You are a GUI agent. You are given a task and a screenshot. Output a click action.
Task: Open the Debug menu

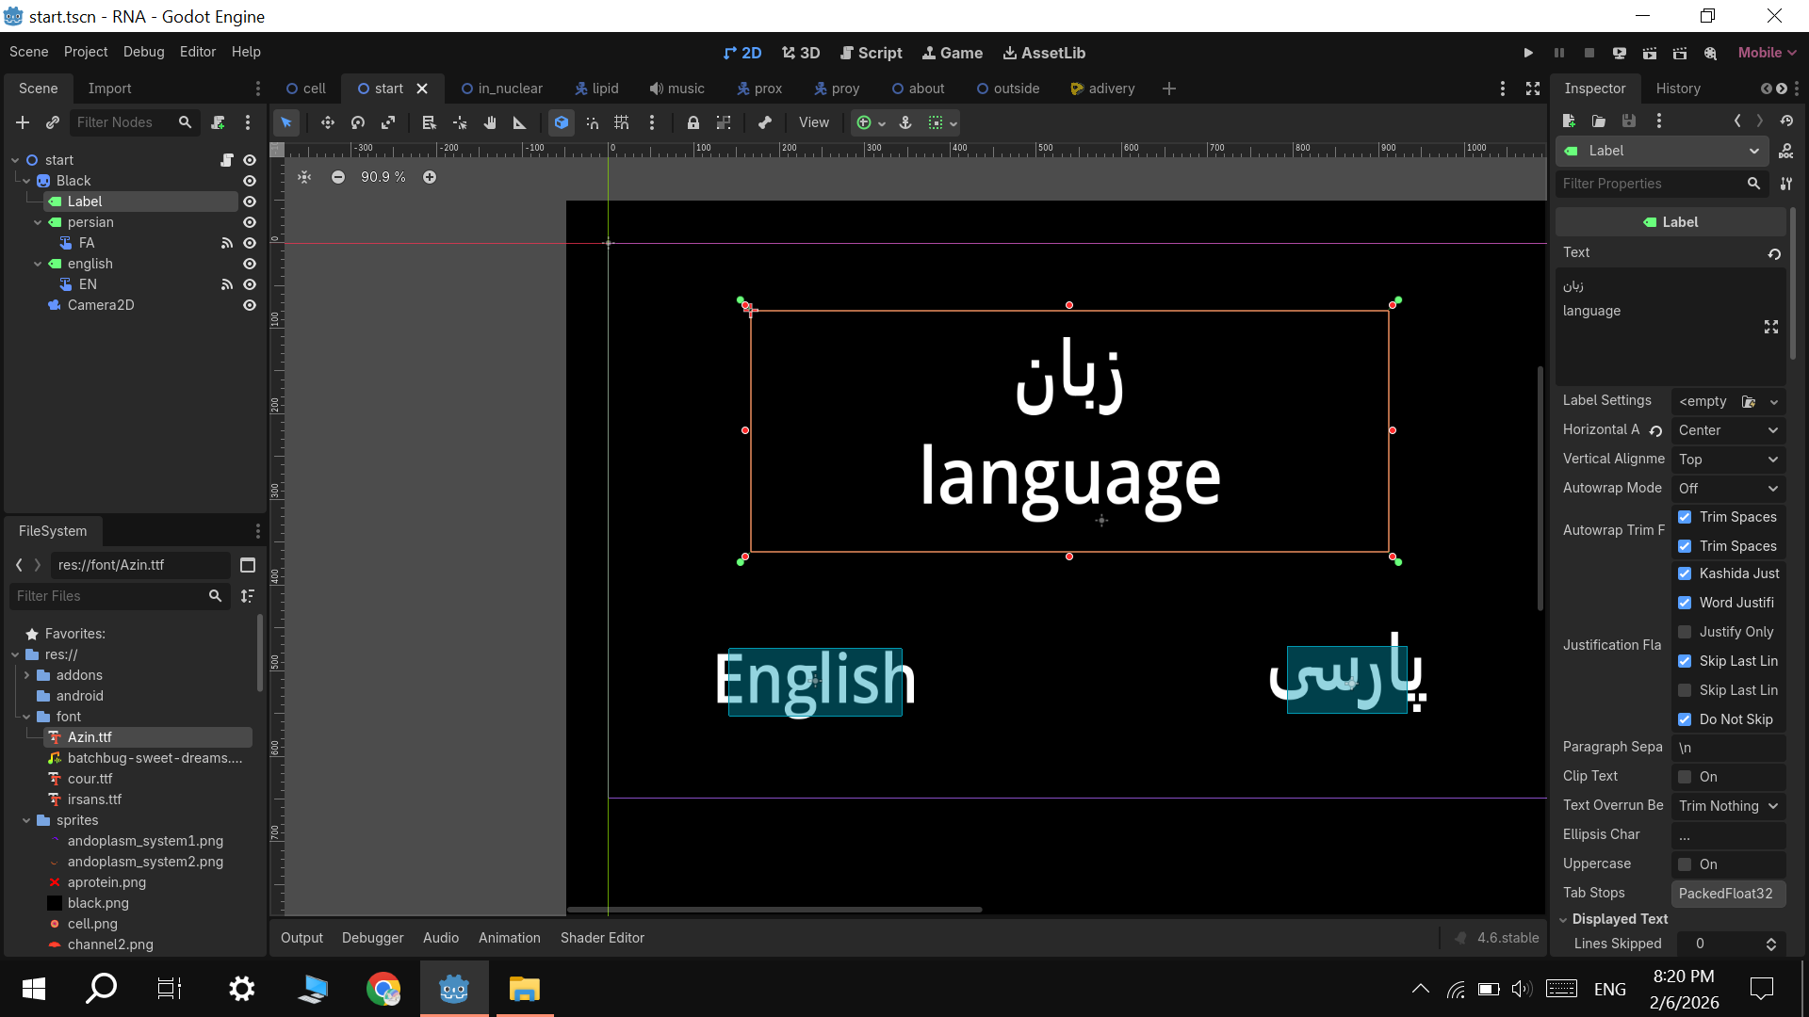click(x=143, y=52)
